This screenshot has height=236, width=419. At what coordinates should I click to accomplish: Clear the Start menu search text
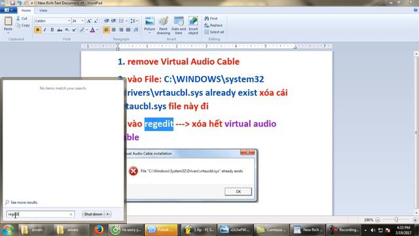pyautogui.click(x=71, y=214)
